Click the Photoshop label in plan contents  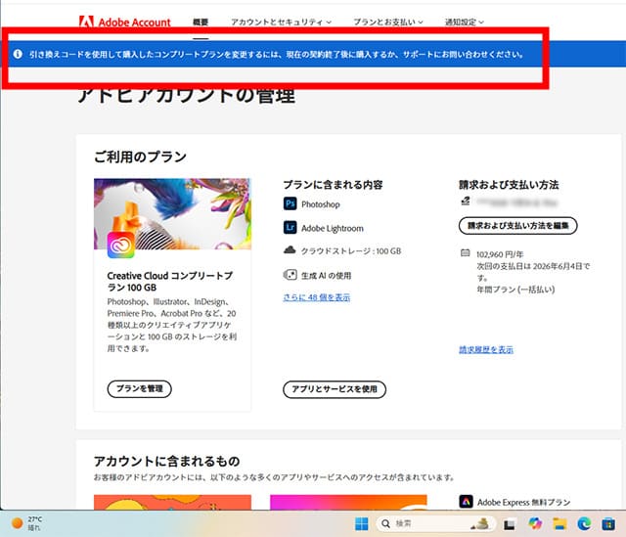(321, 204)
